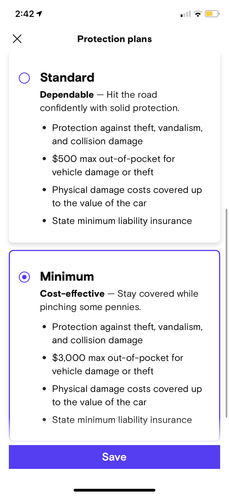Tap the Standard plan heading
Viewport: 229px width, 496px height.
67,77
